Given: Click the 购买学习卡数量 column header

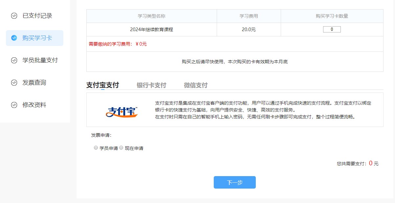Looking at the screenshot, I should point(332,16).
